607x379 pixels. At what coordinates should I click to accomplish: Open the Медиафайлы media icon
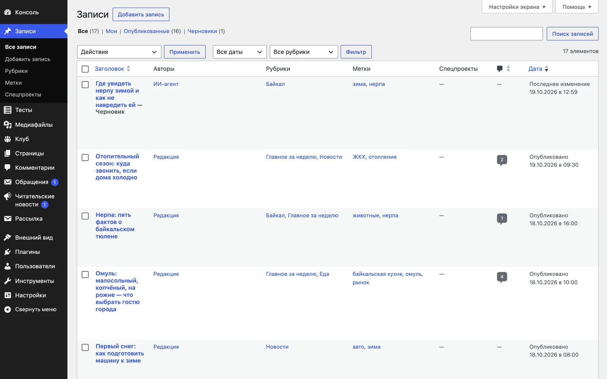(x=8, y=125)
